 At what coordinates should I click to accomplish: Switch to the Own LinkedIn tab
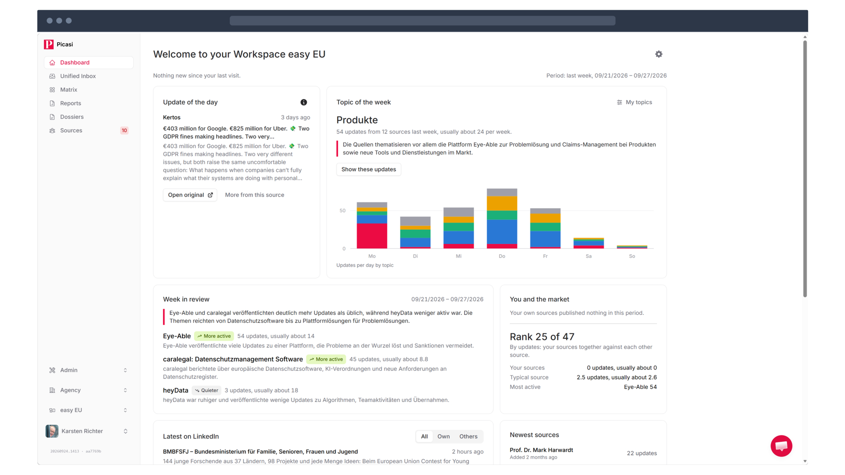tap(444, 437)
